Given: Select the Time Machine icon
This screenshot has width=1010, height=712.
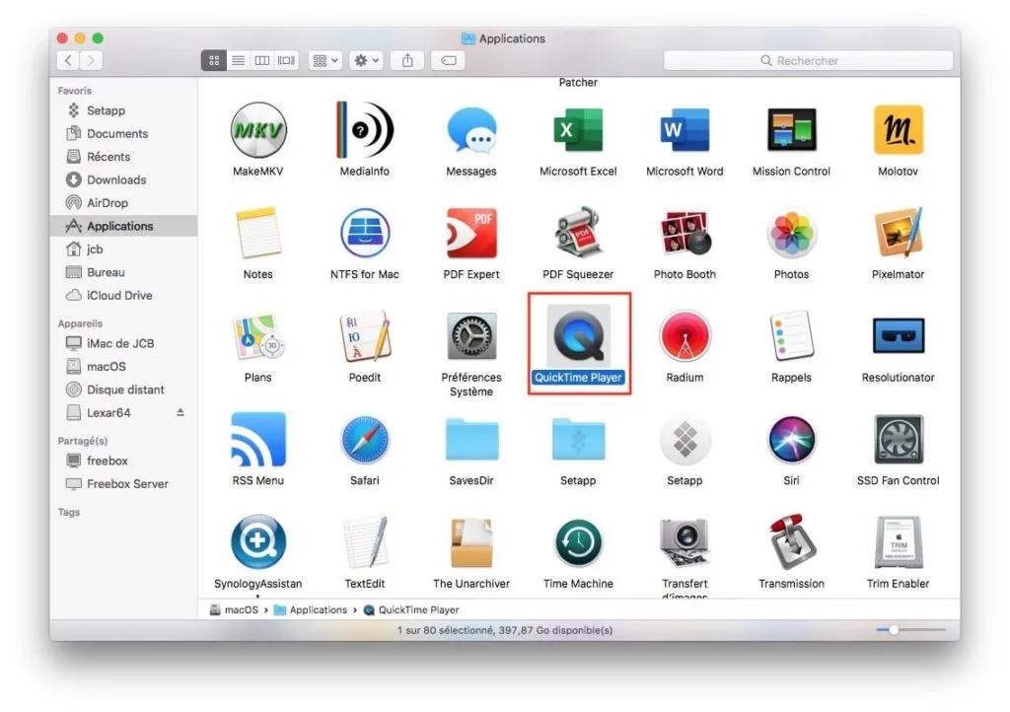Looking at the screenshot, I should point(578,542).
